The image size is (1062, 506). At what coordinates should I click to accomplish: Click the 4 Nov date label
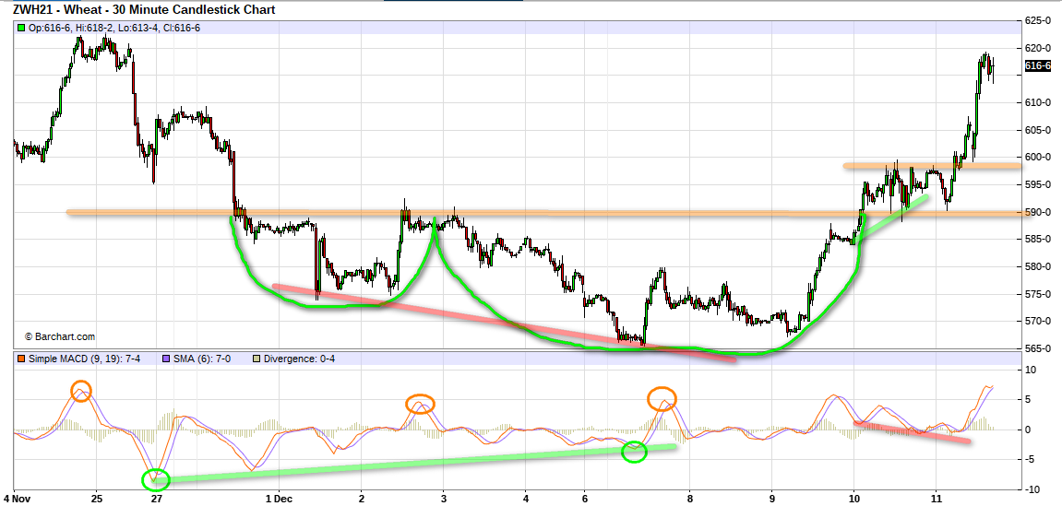tap(17, 498)
